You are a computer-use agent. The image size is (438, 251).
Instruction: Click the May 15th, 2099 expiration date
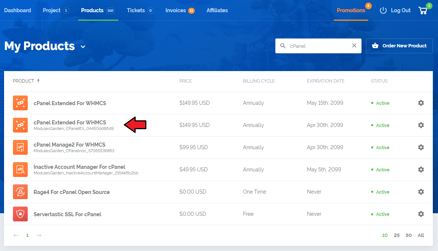[325, 103]
